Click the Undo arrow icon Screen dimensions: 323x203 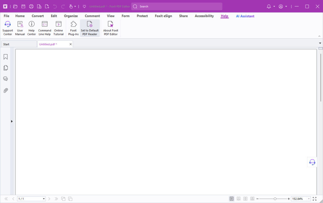click(x=55, y=7)
